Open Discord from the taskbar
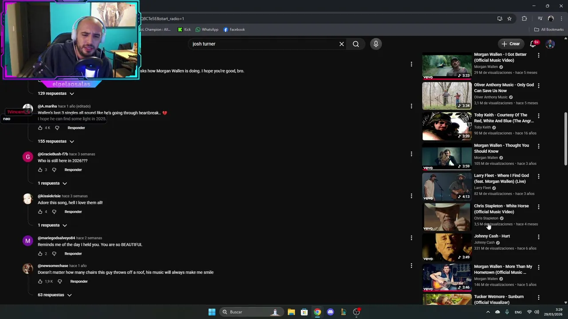The width and height of the screenshot is (568, 319). click(x=330, y=312)
